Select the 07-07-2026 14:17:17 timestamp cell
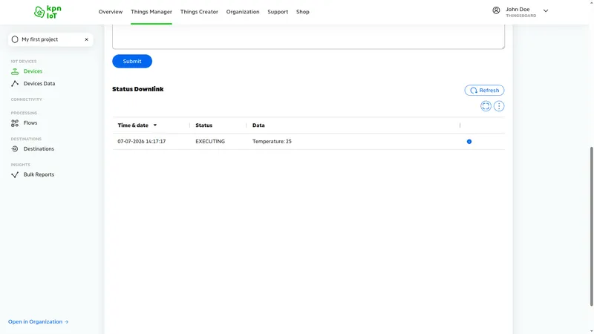 (x=141, y=142)
